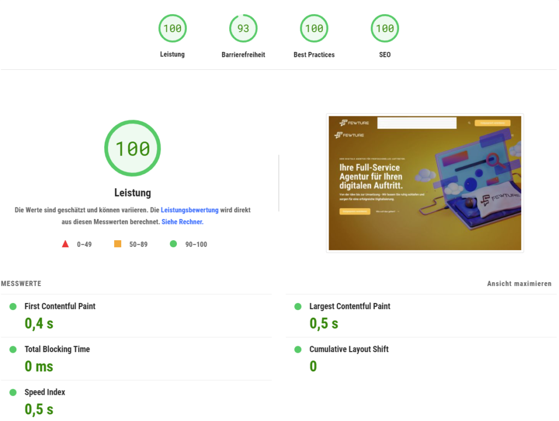Click the 0,4 s First Contentful Paint value
The image size is (559, 421).
39,324
